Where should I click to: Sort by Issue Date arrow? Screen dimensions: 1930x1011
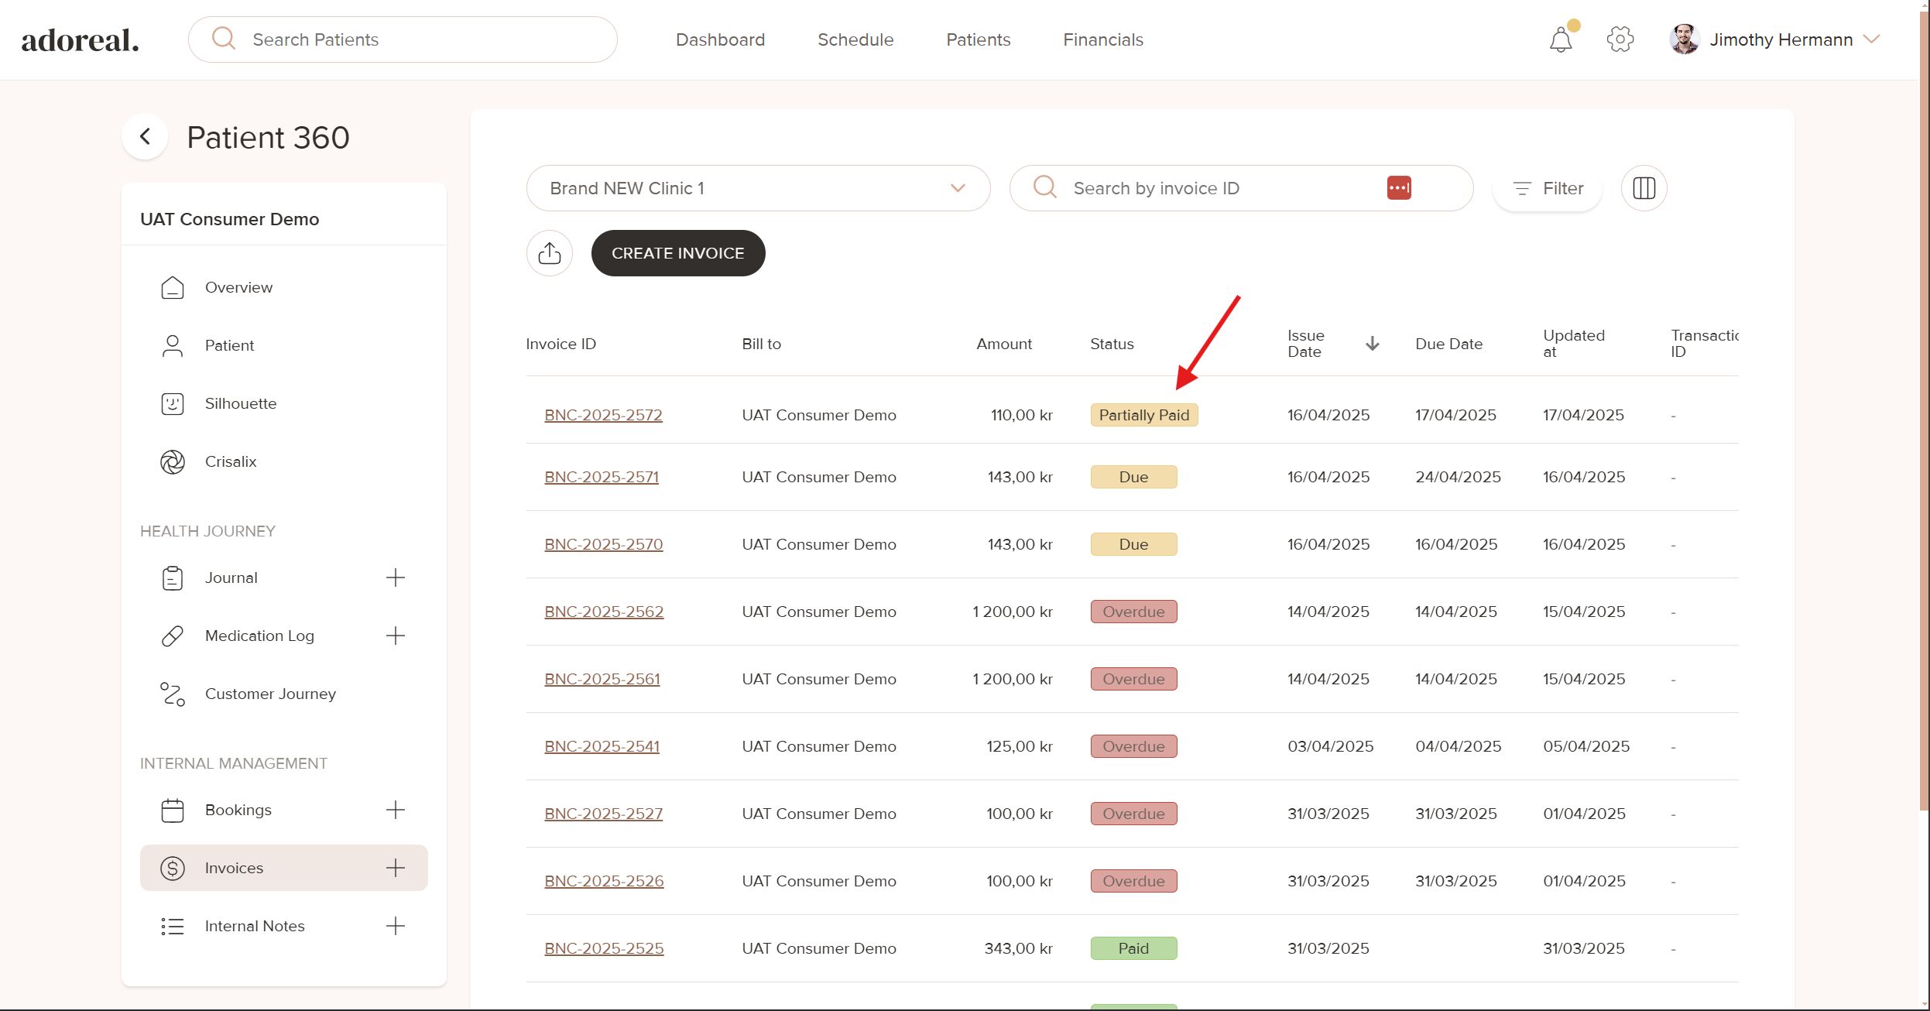pos(1372,344)
